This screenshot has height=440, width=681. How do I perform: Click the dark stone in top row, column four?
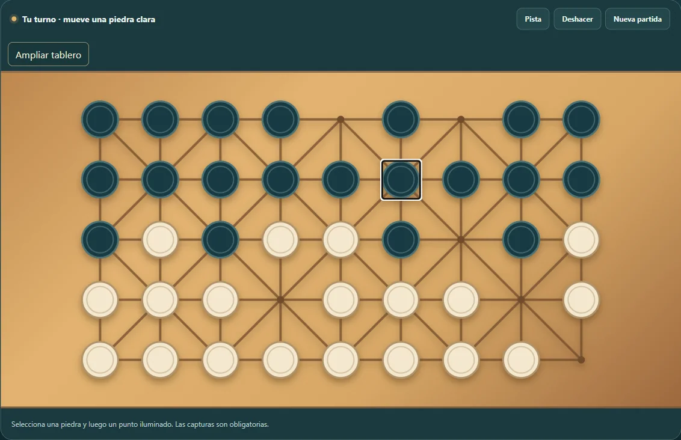280,120
